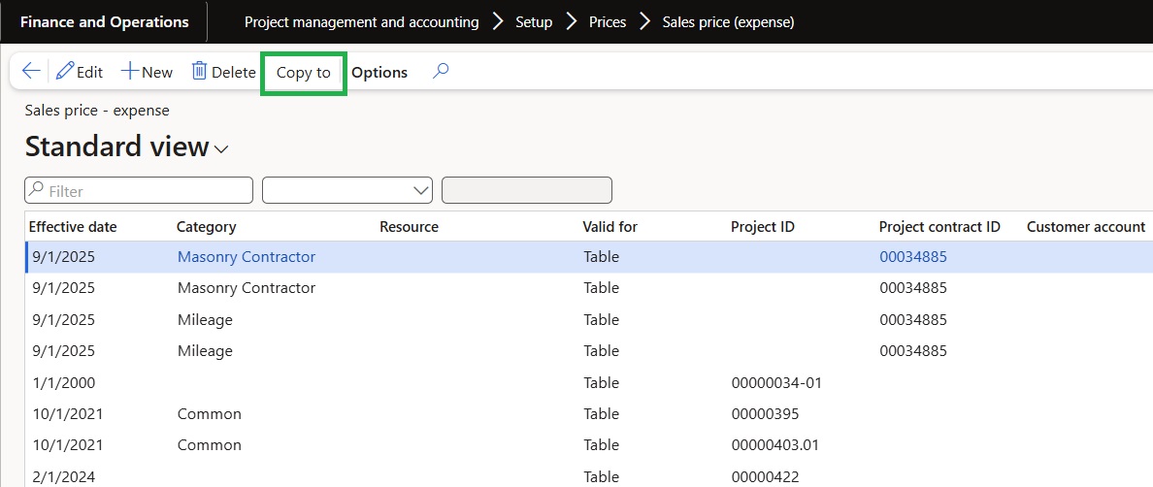Click the Finance and Operations title

point(105,21)
